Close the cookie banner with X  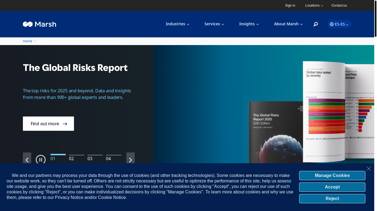[x=369, y=169]
